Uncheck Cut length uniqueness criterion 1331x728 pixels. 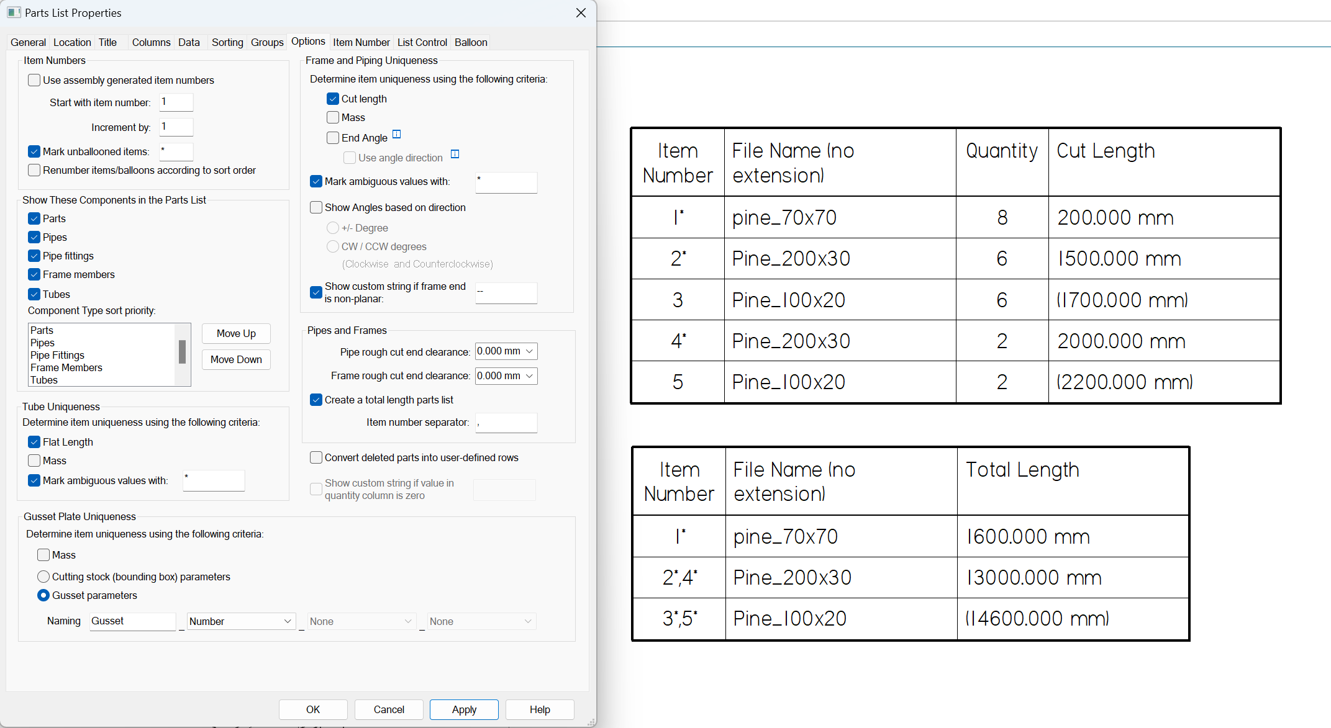(x=333, y=99)
